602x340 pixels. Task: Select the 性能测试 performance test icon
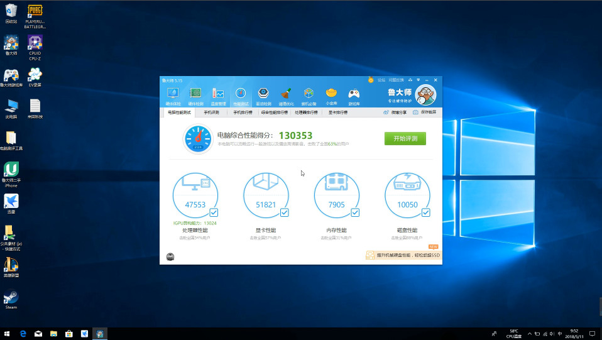click(x=241, y=96)
